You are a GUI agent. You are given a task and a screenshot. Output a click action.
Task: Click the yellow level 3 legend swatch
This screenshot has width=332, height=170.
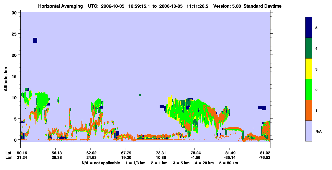[309, 69]
